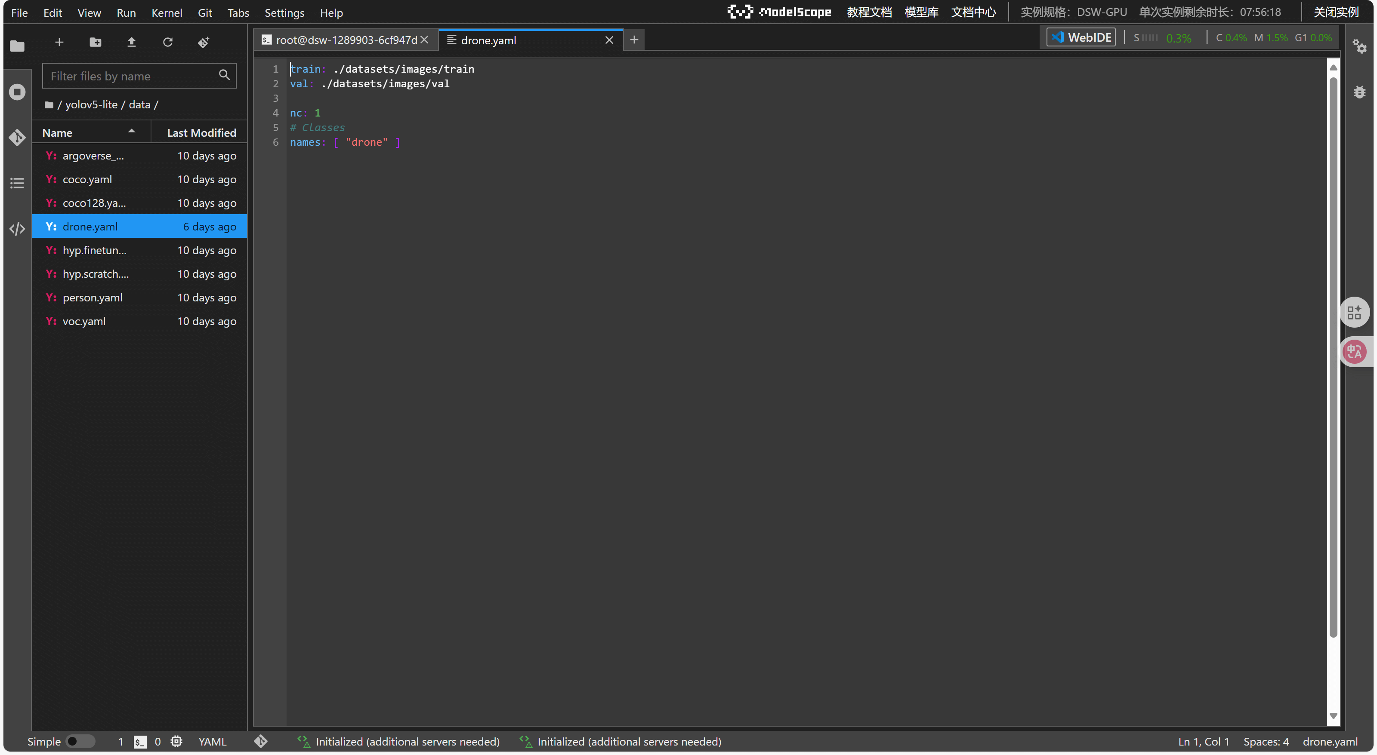Open coco.yaml in the file list
Image resolution: width=1377 pixels, height=755 pixels.
pyautogui.click(x=87, y=179)
